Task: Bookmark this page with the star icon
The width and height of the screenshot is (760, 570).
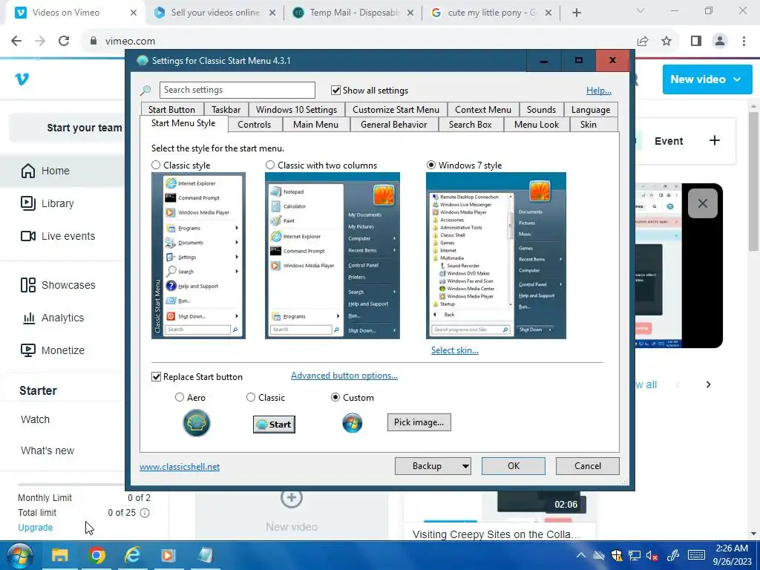Action: pos(666,42)
